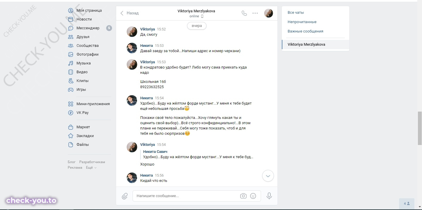Click Viktoriya Merzlyakova name in chat header
422x210 pixels.
point(196,11)
